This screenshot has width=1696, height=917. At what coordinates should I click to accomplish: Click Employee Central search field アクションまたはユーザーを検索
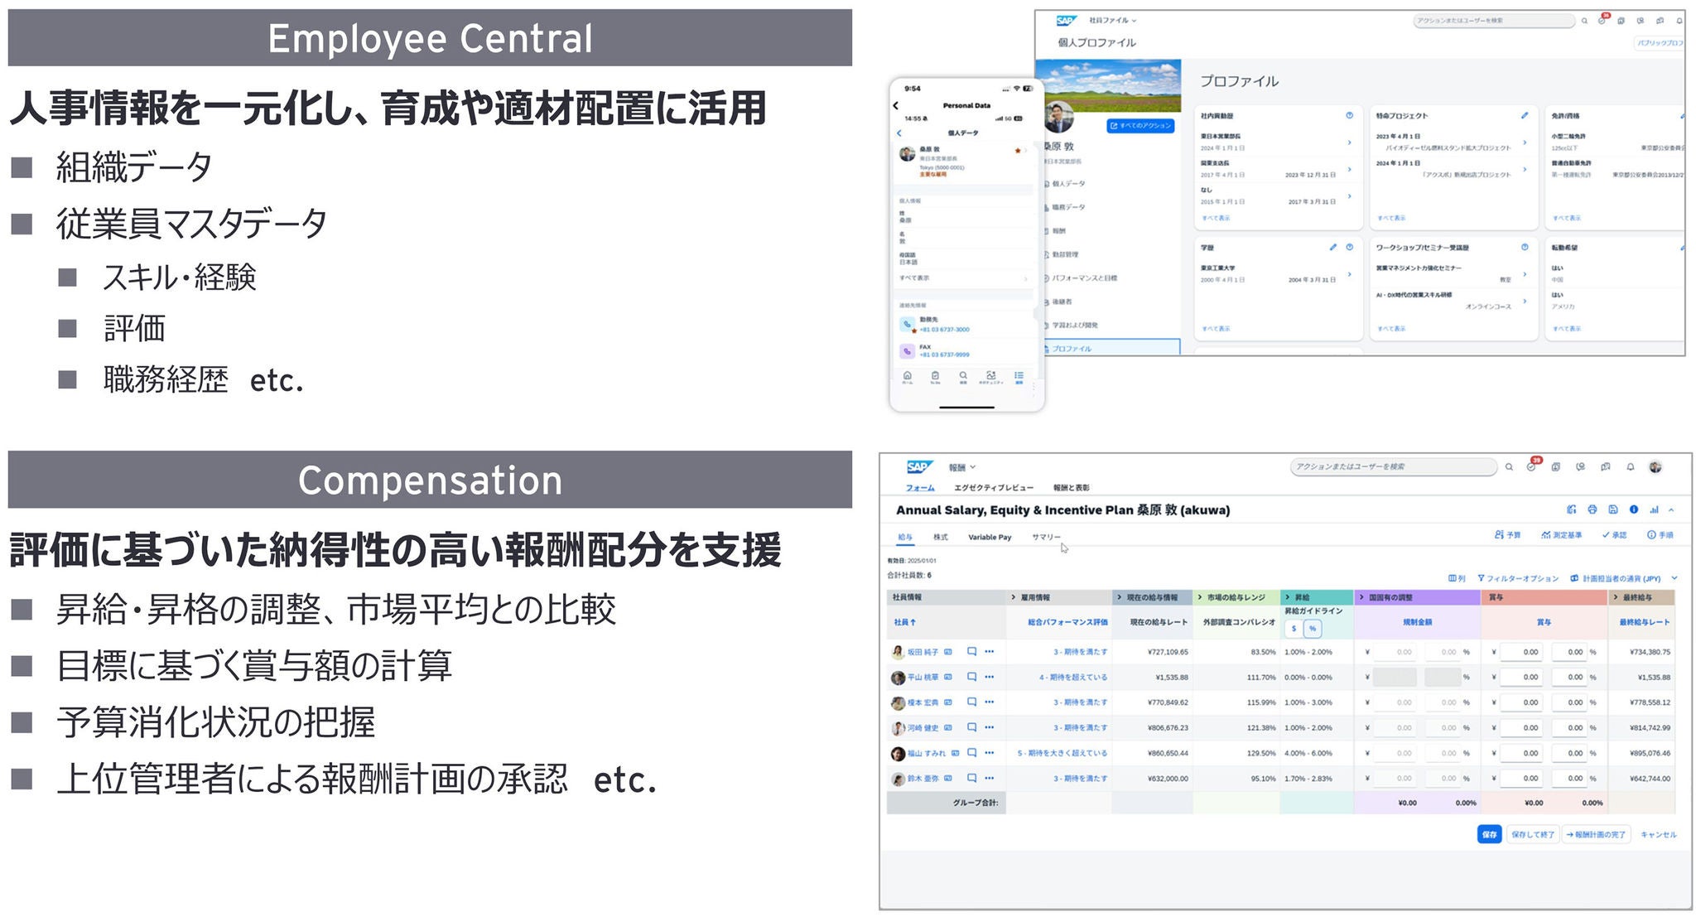tap(1493, 21)
